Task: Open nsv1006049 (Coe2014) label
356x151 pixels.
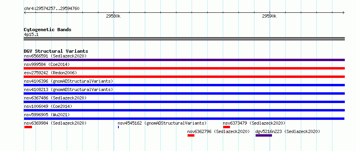Action: [x=48, y=106]
